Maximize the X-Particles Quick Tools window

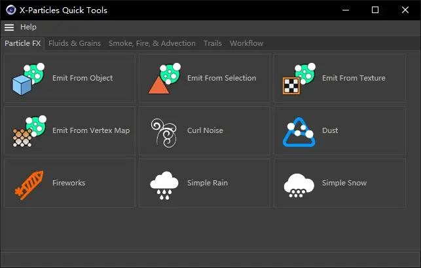click(x=375, y=10)
